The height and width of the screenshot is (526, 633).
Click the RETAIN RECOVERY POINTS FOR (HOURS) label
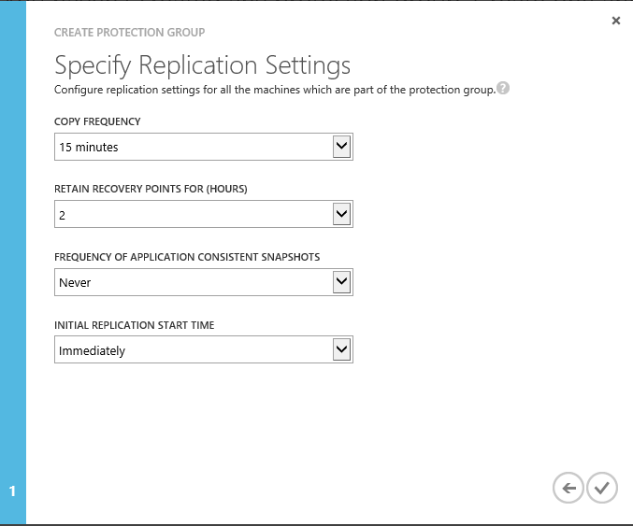coord(151,190)
